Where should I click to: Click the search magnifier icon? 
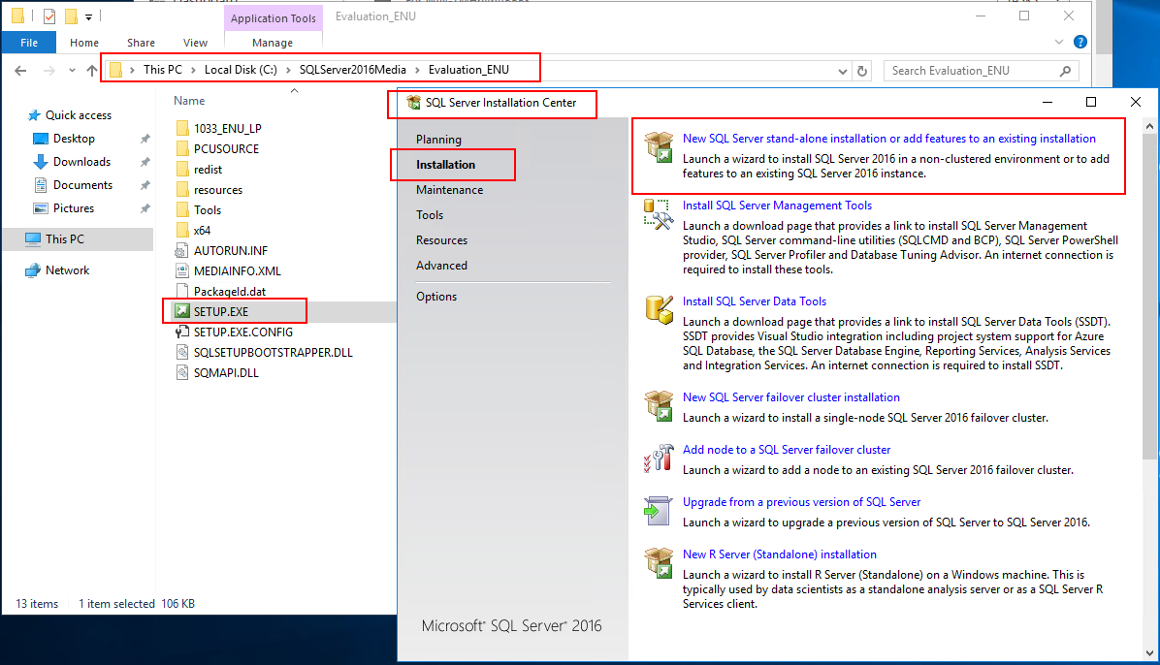pos(1065,70)
